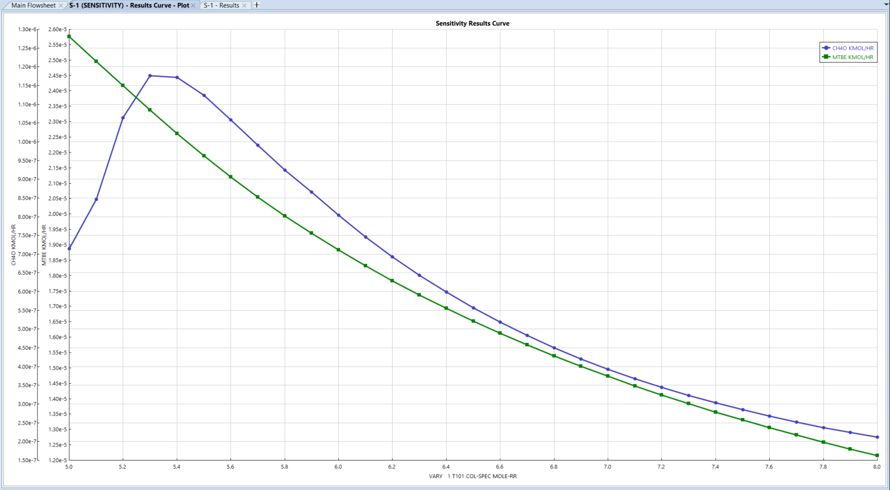Click the MTBE curve last point at 8.0
This screenshot has height=490, width=890.
[x=877, y=456]
